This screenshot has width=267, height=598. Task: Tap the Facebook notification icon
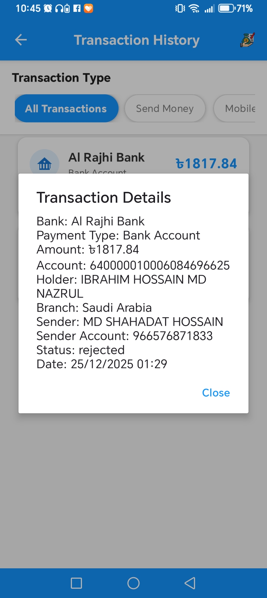(77, 9)
